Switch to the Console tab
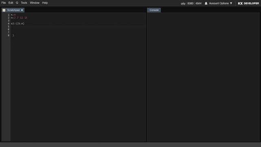The height and width of the screenshot is (147, 261). point(154,10)
